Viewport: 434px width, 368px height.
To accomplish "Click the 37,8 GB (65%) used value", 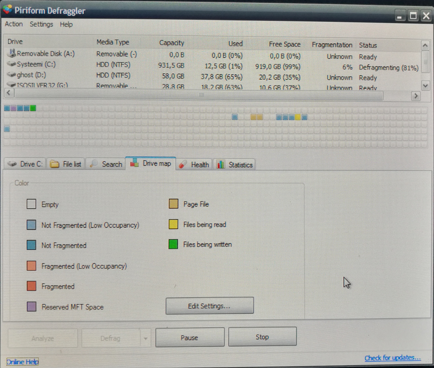I will (221, 76).
